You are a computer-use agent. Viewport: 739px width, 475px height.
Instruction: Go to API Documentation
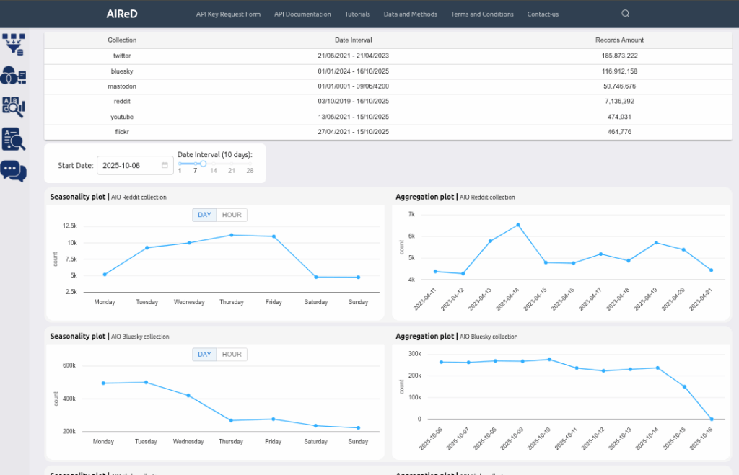click(302, 14)
